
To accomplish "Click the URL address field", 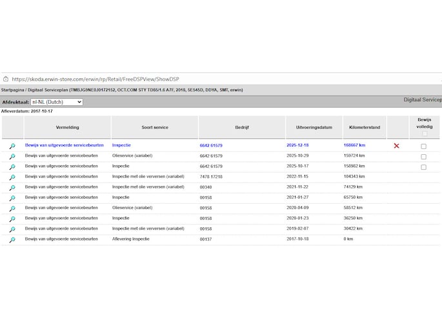I will [97, 79].
